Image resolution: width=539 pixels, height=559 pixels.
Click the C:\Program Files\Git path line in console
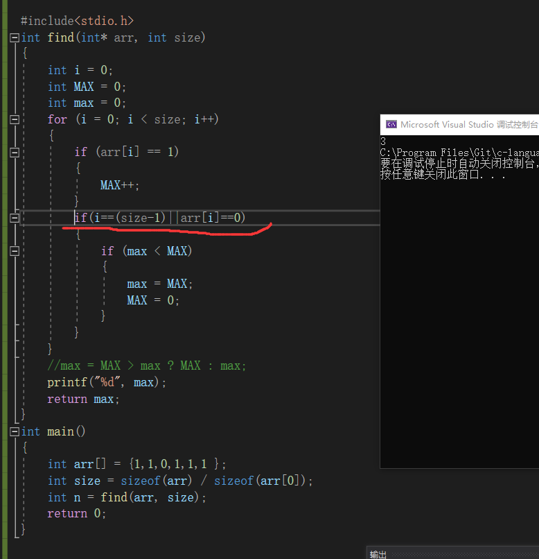point(459,153)
